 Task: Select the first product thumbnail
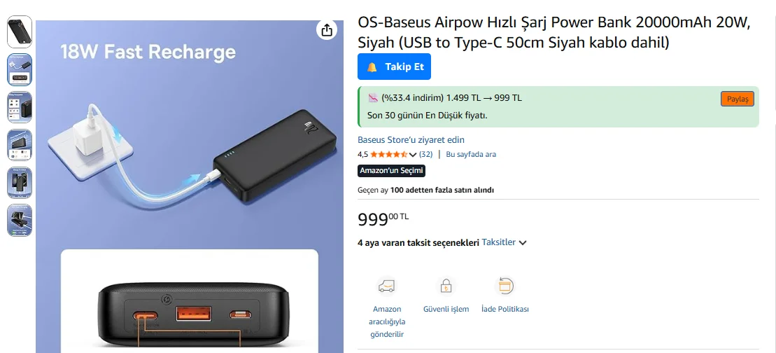point(20,32)
